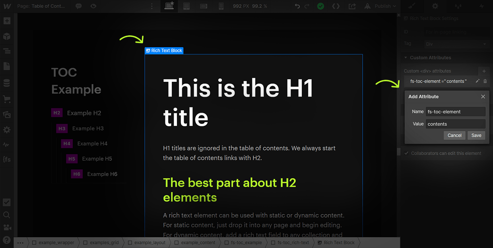Switch to the Element Settings gear tab

[x=435, y=6]
